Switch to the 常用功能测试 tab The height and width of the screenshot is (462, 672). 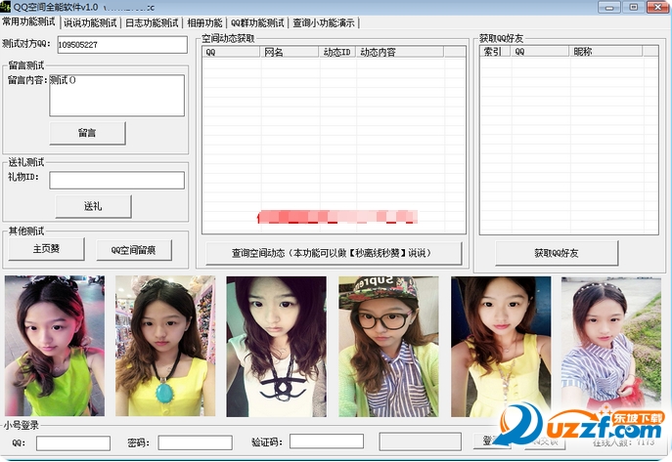tap(29, 21)
